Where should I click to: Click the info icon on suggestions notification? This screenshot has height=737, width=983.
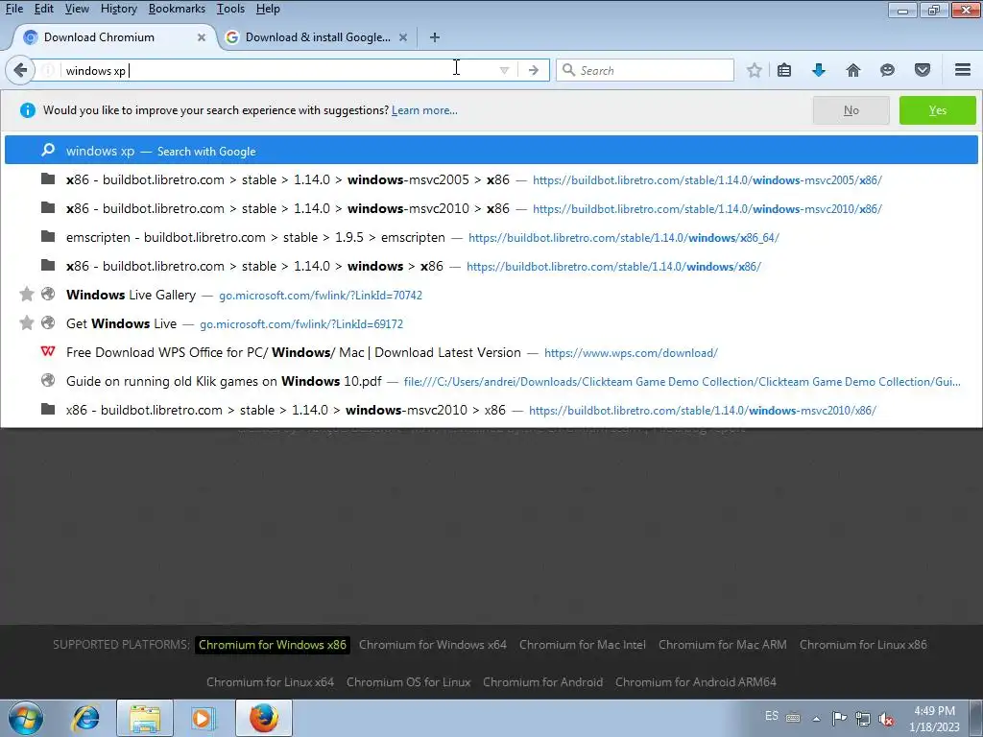click(x=28, y=110)
